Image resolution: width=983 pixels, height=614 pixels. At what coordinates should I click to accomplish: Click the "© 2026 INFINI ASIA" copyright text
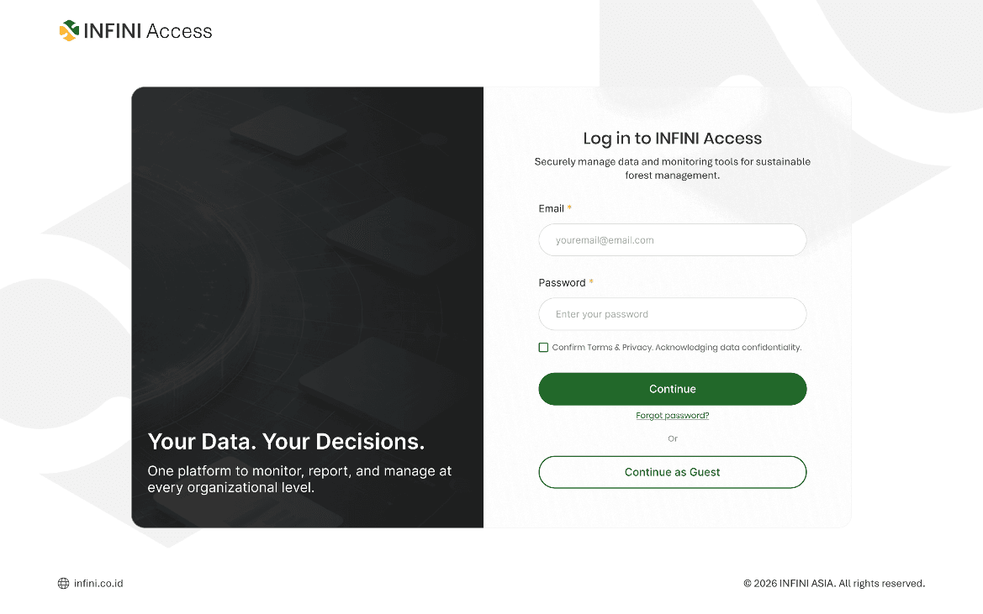click(834, 583)
